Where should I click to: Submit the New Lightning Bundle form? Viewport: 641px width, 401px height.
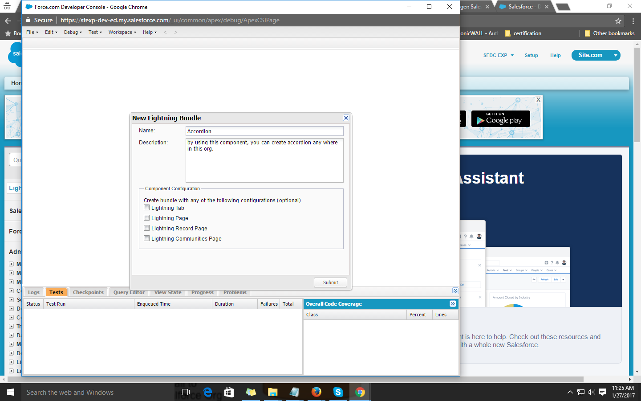click(x=330, y=282)
